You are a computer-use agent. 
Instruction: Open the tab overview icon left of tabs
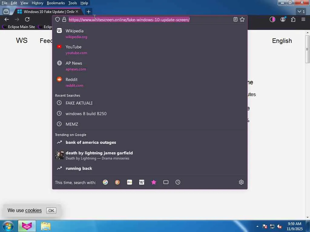(6, 12)
